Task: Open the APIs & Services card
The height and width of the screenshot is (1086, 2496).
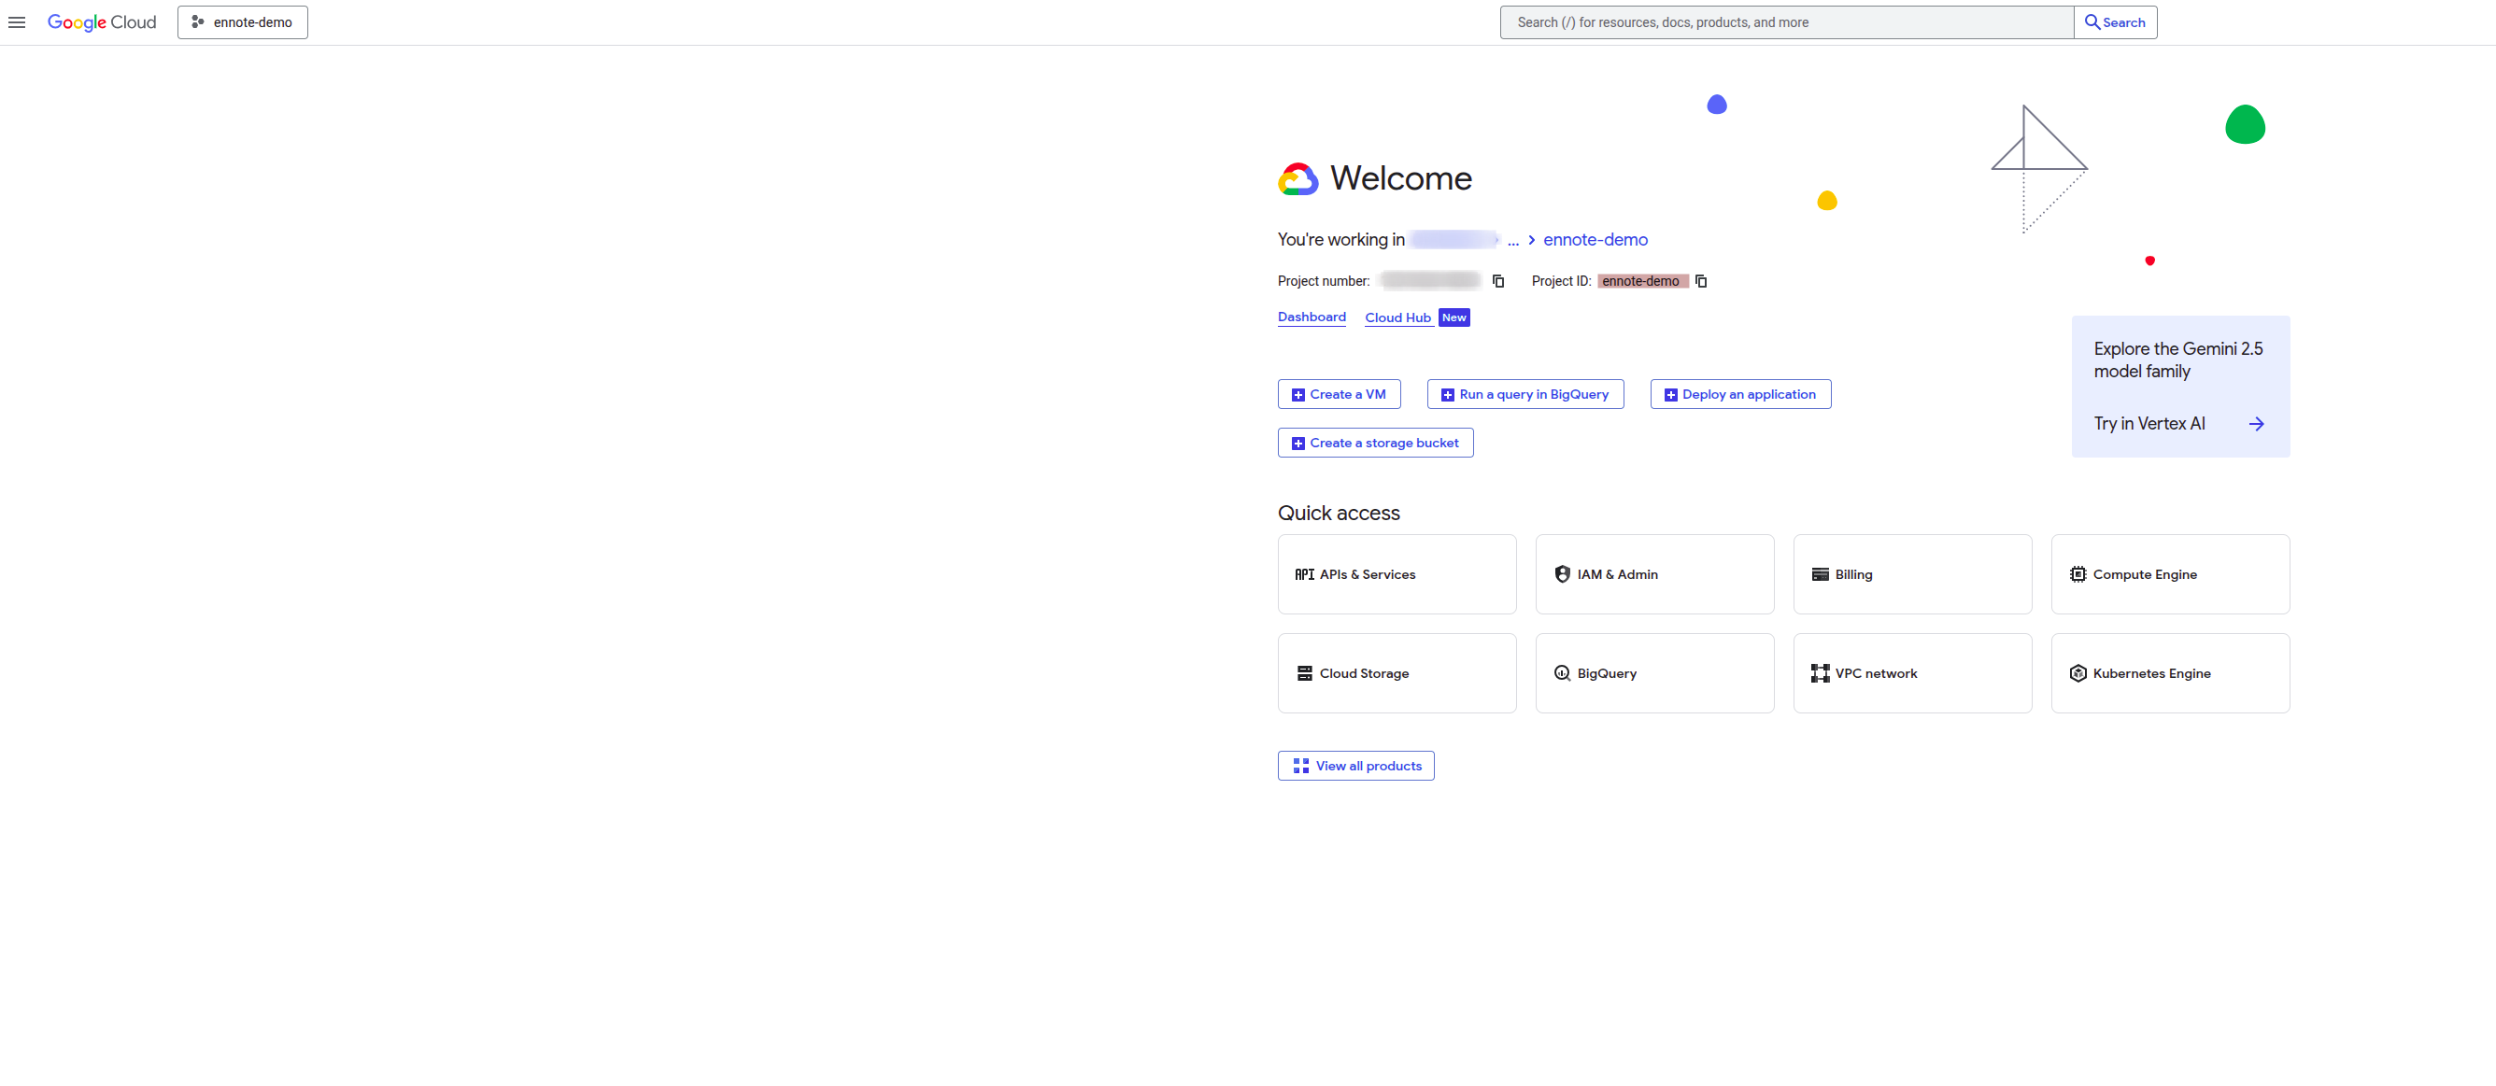Action: click(x=1397, y=574)
